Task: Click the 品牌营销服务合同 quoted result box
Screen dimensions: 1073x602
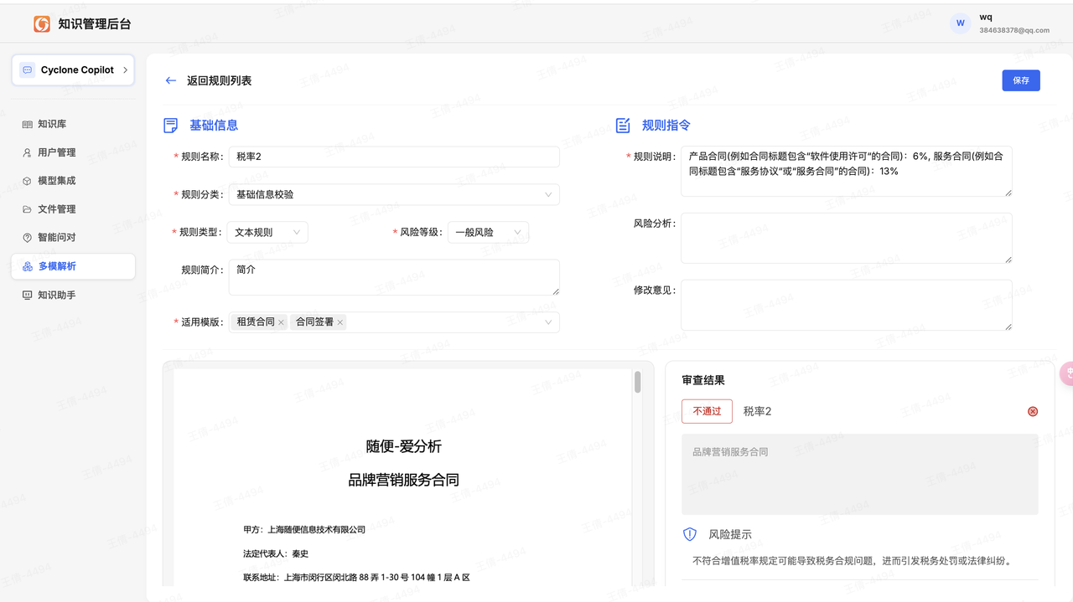Action: pyautogui.click(x=859, y=474)
